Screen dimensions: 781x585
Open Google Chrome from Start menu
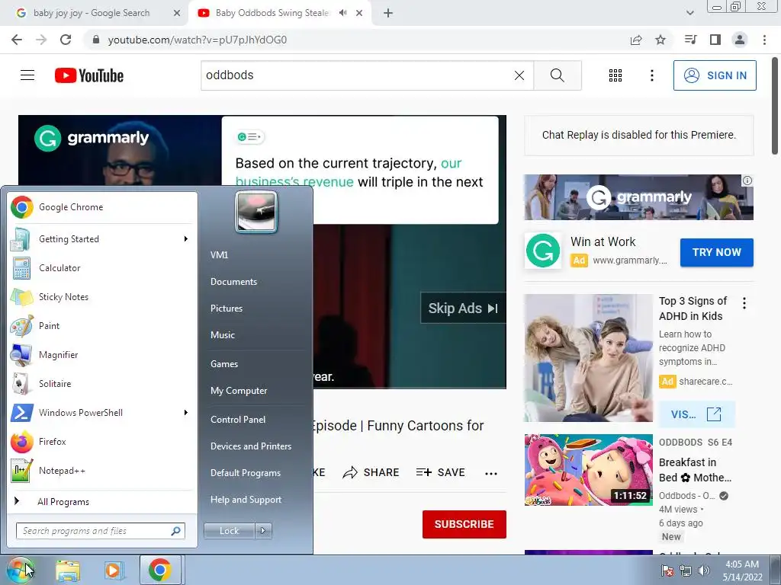click(102, 207)
